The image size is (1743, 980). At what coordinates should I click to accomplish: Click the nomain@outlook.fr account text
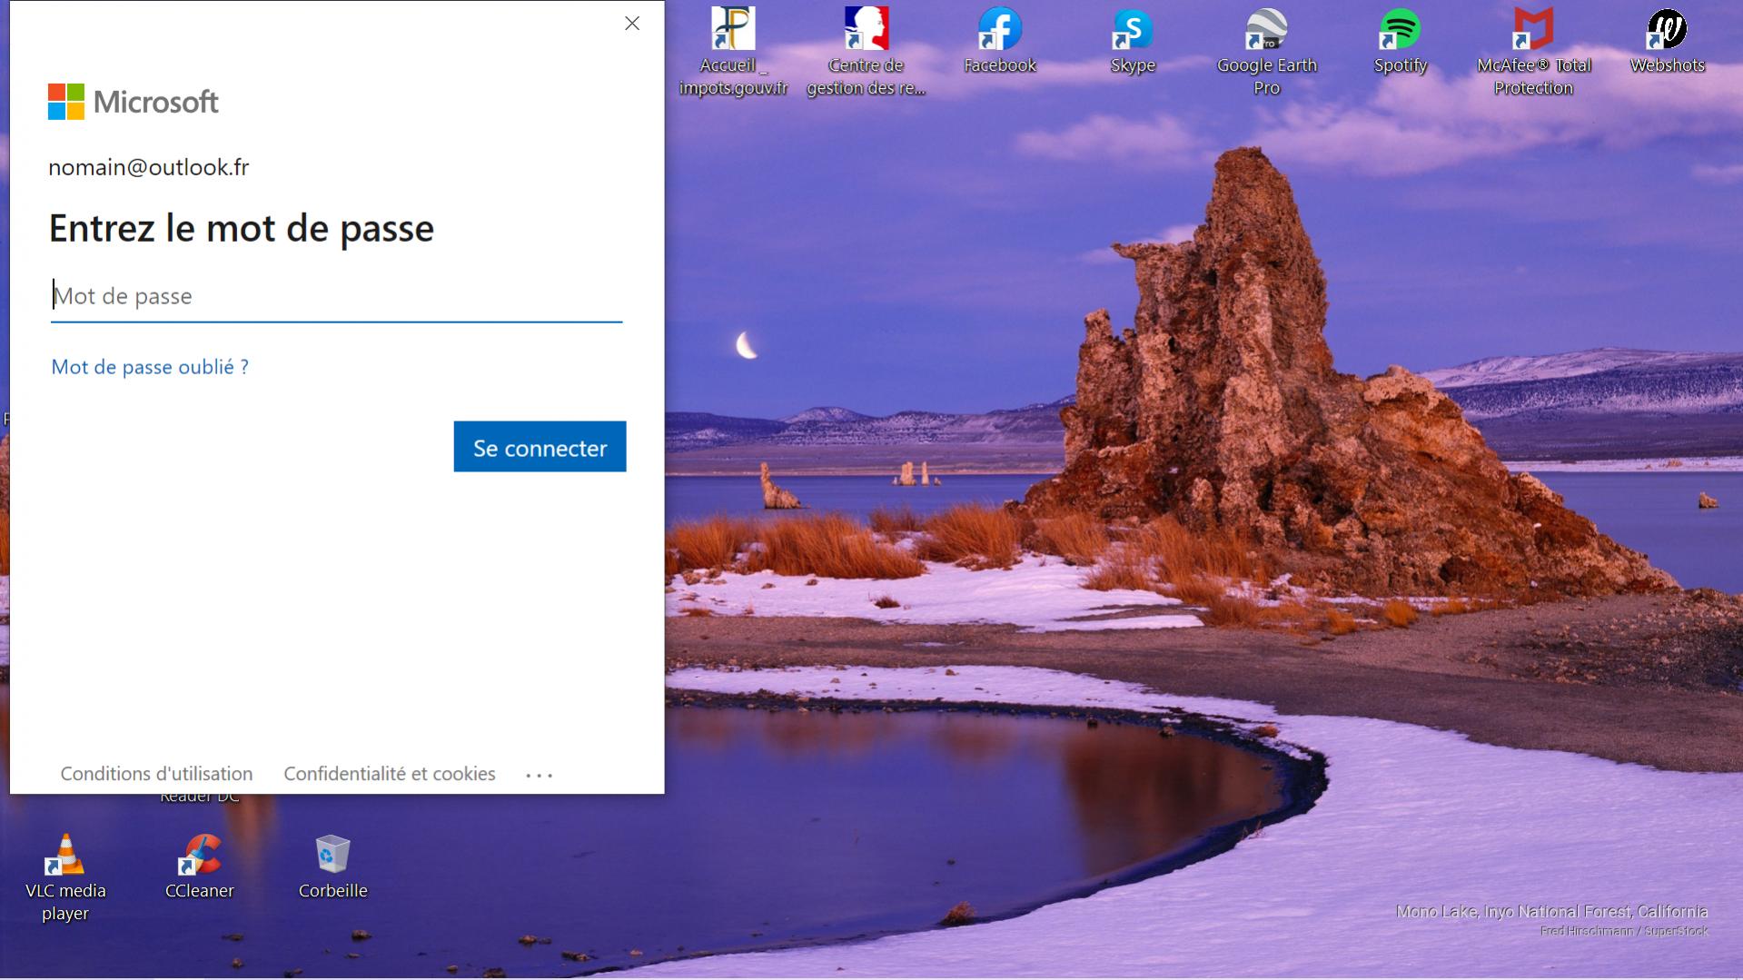pyautogui.click(x=149, y=167)
